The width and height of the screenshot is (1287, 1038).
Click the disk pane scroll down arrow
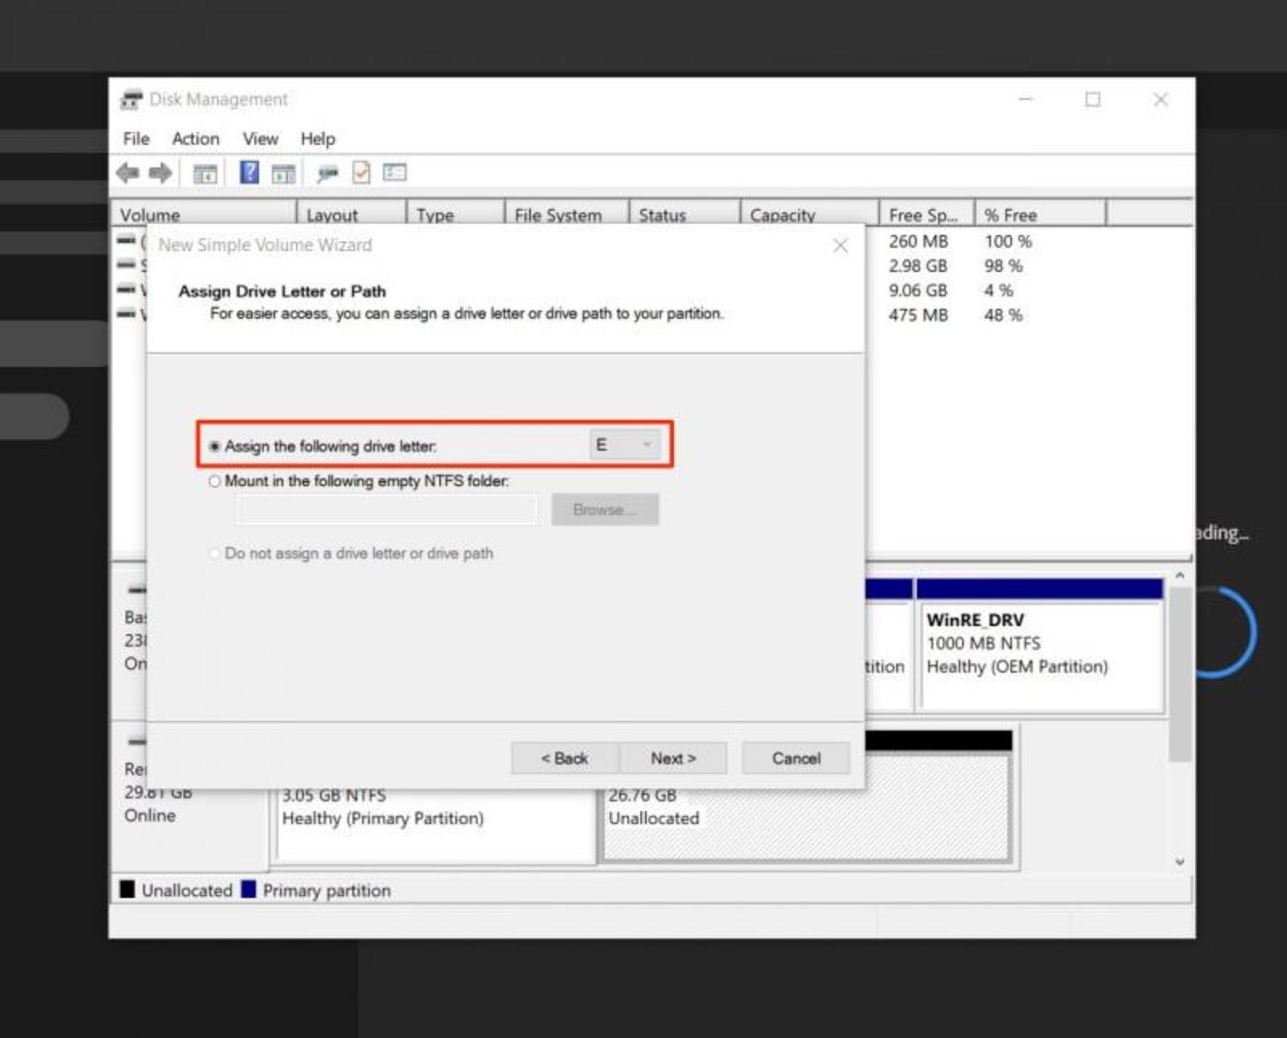[x=1180, y=862]
